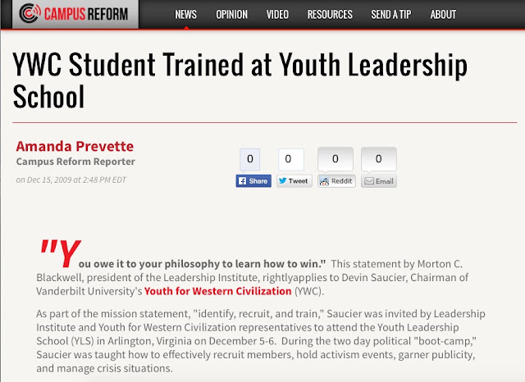Click the Campus Reform logo icon
The width and height of the screenshot is (525, 382).
[30, 13]
